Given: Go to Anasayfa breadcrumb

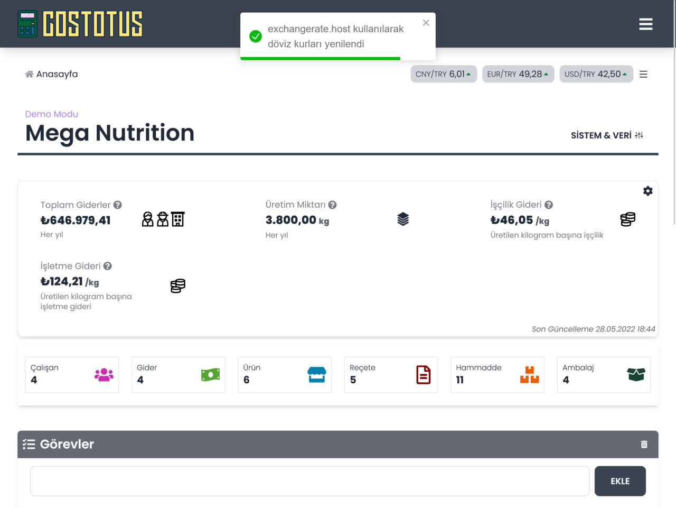Looking at the screenshot, I should 52,75.
